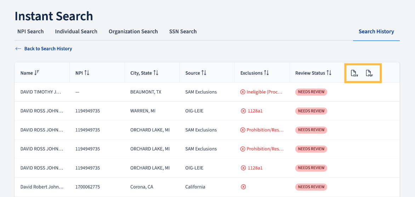Click NPI 1700062775
This screenshot has height=197, width=415.
(87, 187)
